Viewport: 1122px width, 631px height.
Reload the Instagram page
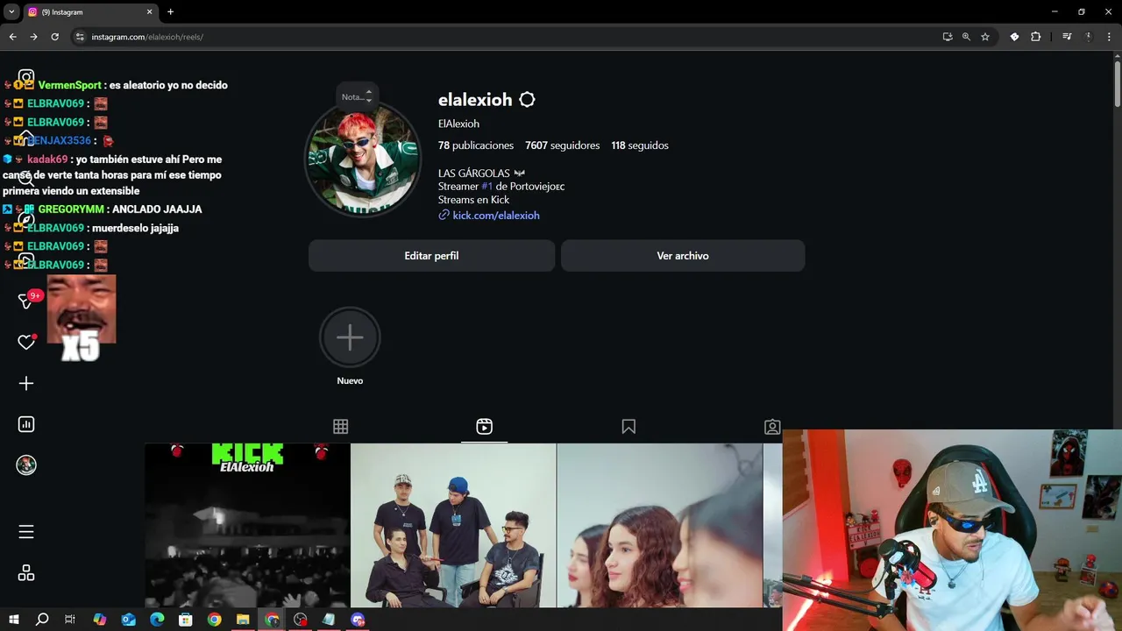click(54, 37)
